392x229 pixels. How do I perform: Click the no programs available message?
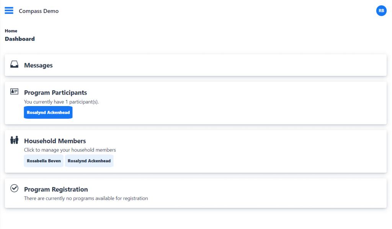point(86,198)
